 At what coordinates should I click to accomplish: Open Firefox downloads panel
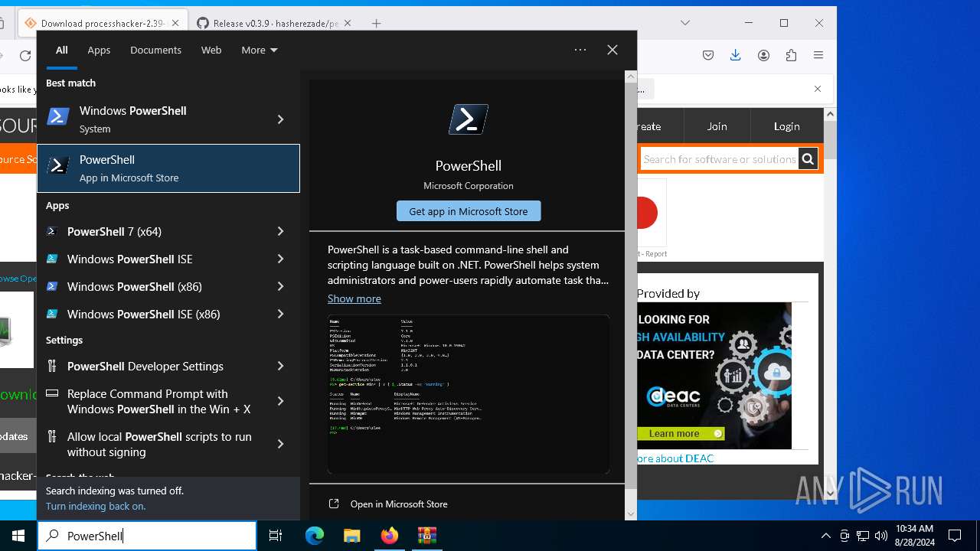[x=735, y=55]
